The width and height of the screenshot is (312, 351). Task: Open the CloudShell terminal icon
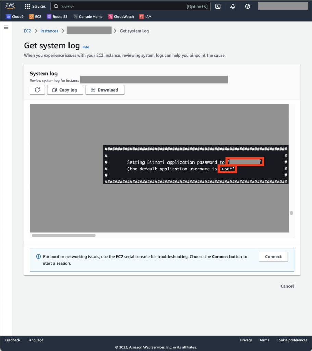coord(218,6)
